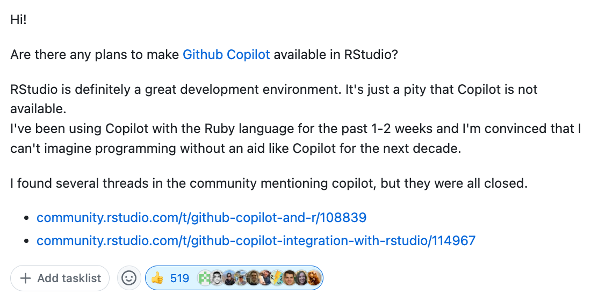Image resolution: width=598 pixels, height=302 pixels.
Task: Follow the github-copilot-integration-with-rstudio/114967 link
Action: (x=256, y=240)
